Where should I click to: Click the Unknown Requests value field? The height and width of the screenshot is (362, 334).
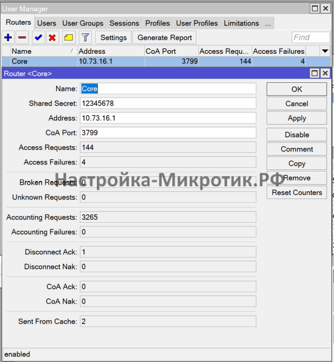168,197
